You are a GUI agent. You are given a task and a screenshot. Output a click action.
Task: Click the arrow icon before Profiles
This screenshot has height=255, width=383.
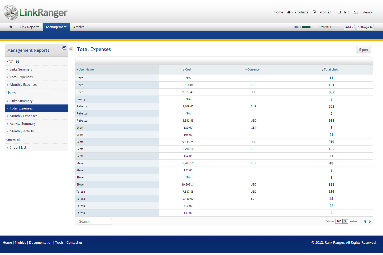coord(314,12)
